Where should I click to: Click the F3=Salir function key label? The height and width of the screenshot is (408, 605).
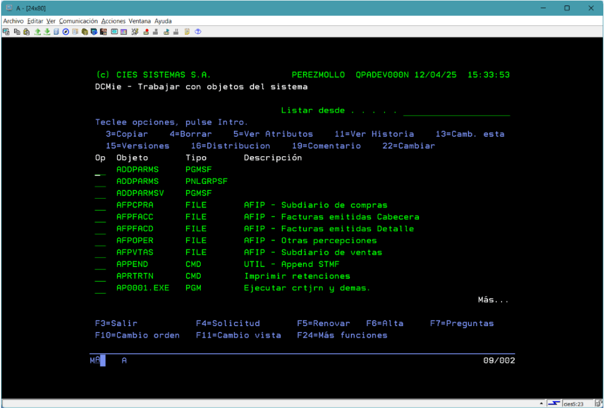(x=117, y=323)
